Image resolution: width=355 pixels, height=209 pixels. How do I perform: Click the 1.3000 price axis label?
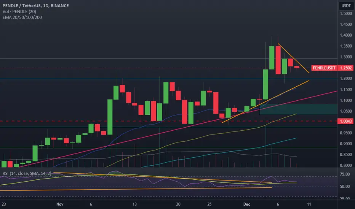[346, 57]
